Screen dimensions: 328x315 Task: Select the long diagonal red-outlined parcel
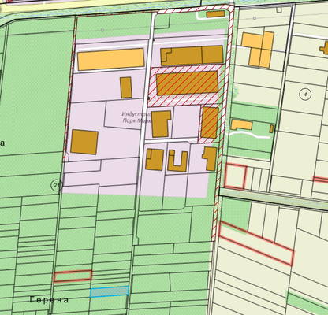click(256, 243)
